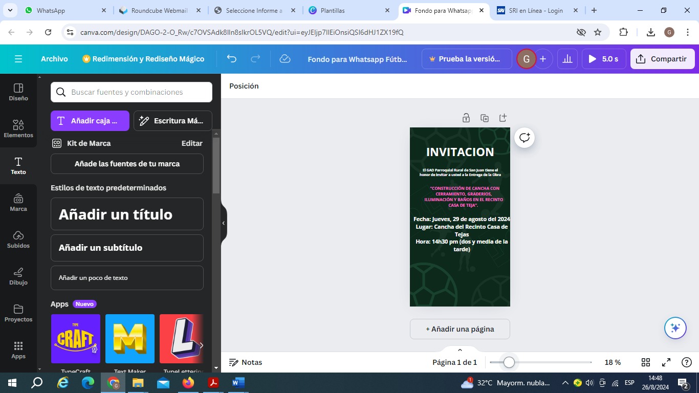Toggle grid view of pages
Image resolution: width=699 pixels, height=393 pixels.
point(646,362)
